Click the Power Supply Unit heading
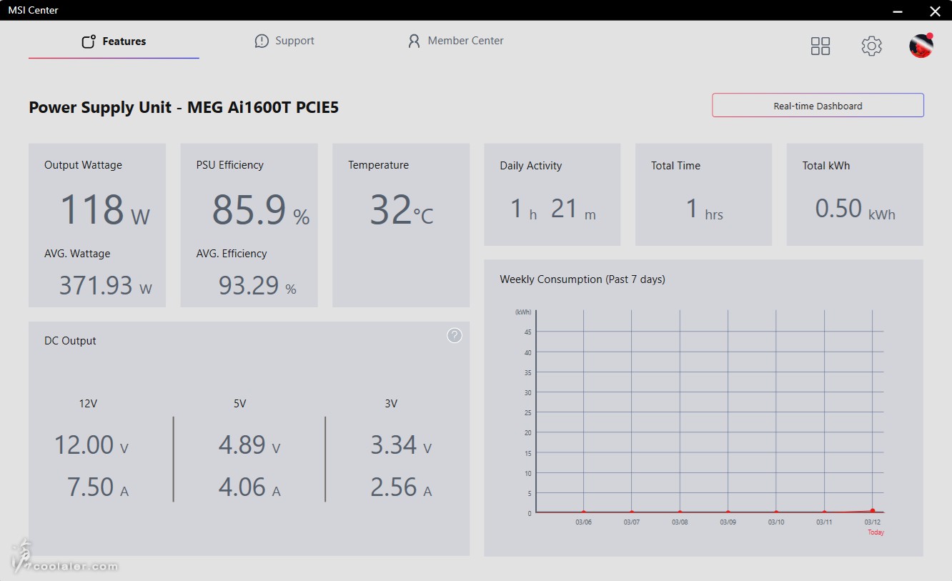Image resolution: width=952 pixels, height=581 pixels. [184, 107]
